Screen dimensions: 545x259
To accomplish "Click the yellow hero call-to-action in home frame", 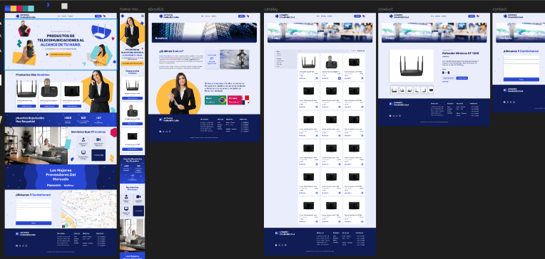I will (x=61, y=55).
